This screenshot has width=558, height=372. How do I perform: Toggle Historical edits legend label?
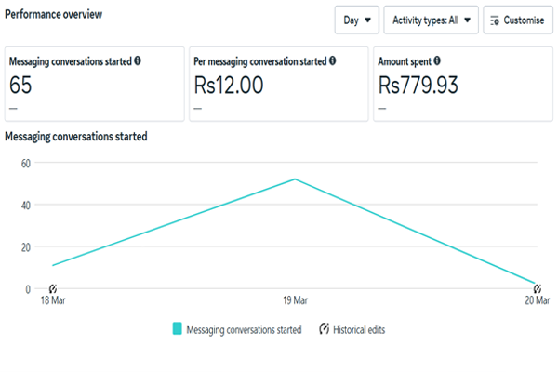(x=359, y=329)
